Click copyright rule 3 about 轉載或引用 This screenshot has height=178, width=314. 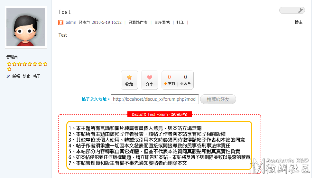click(x=157, y=140)
